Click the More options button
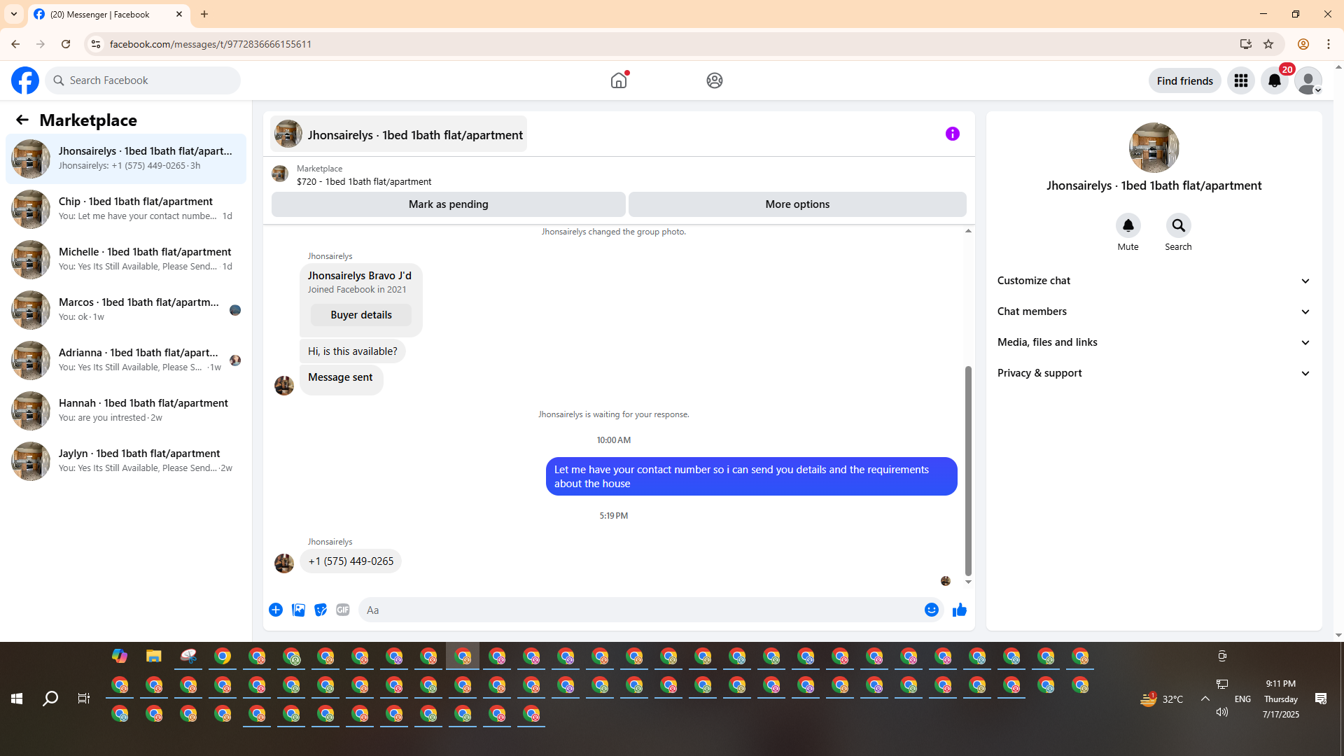Viewport: 1344px width, 756px height. click(x=797, y=204)
